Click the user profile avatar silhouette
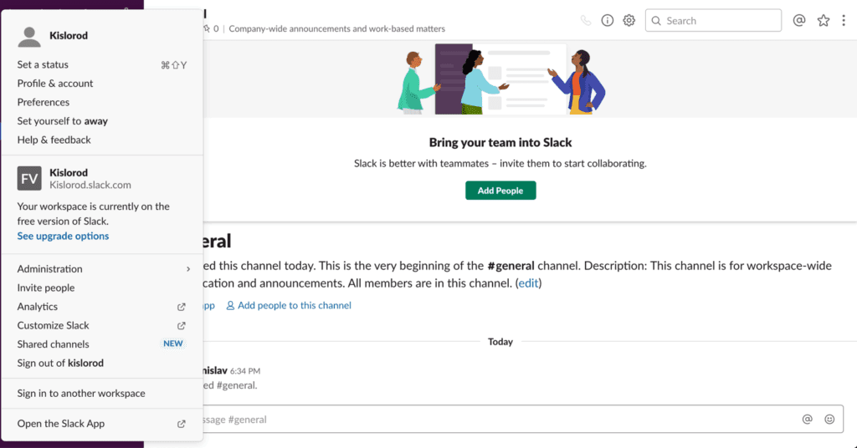This screenshot has width=857, height=448. tap(30, 36)
